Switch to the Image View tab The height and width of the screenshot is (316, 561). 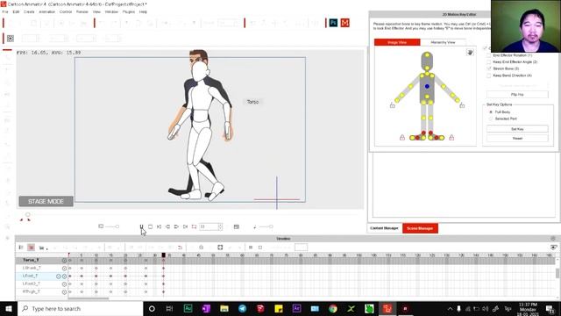[397, 42]
